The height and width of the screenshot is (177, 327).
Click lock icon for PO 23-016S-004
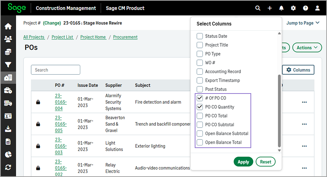coord(38,102)
